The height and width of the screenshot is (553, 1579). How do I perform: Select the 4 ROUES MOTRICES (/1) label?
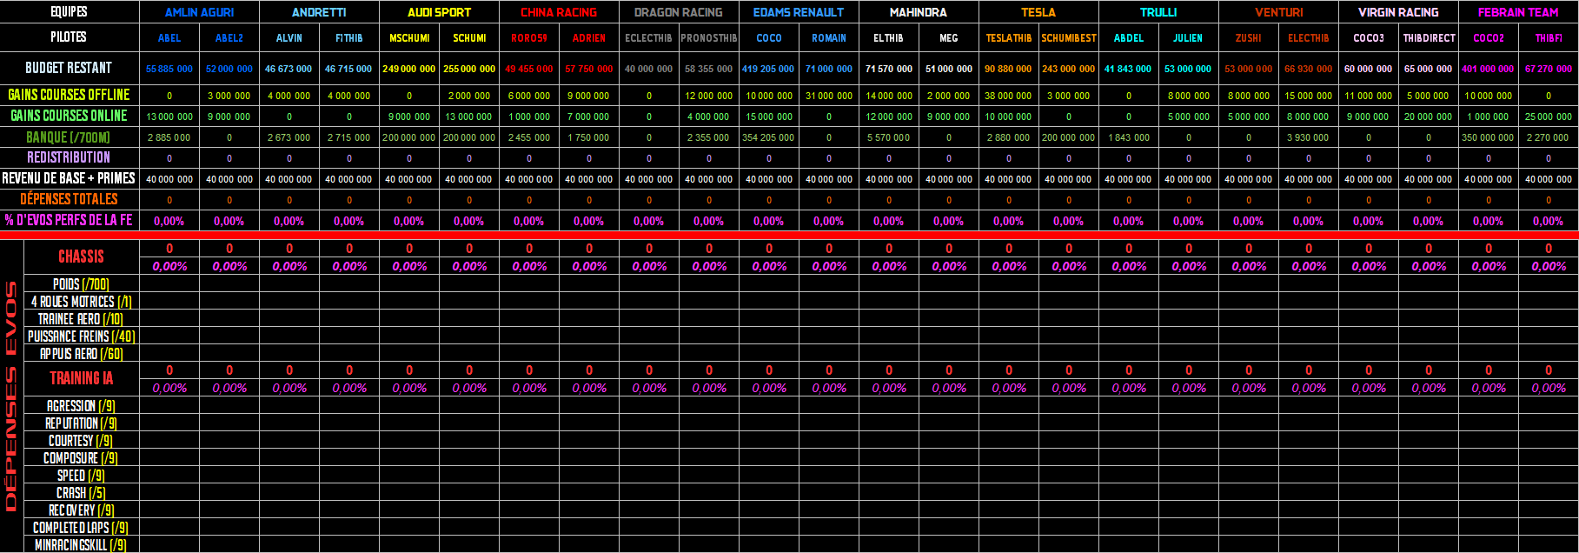(x=81, y=302)
